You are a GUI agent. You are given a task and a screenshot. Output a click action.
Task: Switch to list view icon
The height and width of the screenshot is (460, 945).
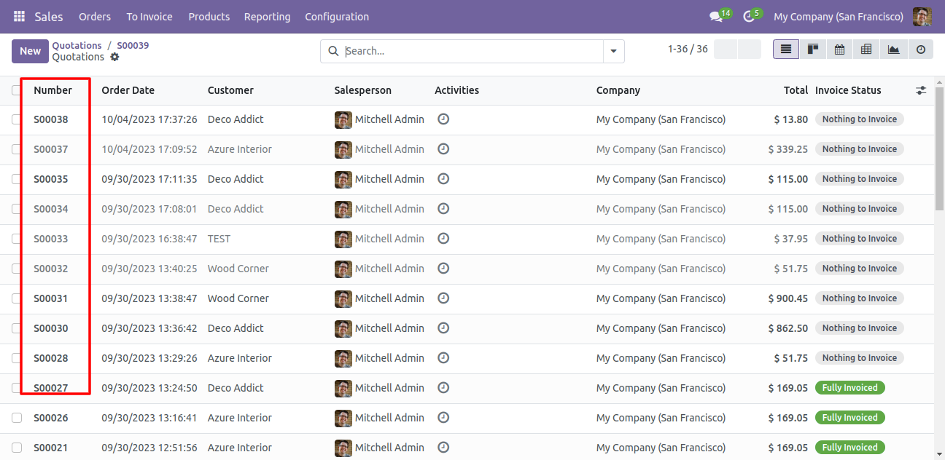[x=786, y=49]
